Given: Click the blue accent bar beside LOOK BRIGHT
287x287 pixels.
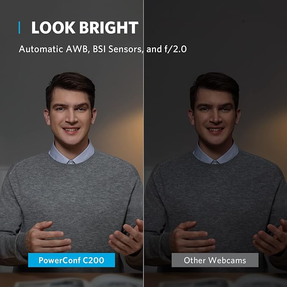Looking at the screenshot, I should tap(19, 27).
